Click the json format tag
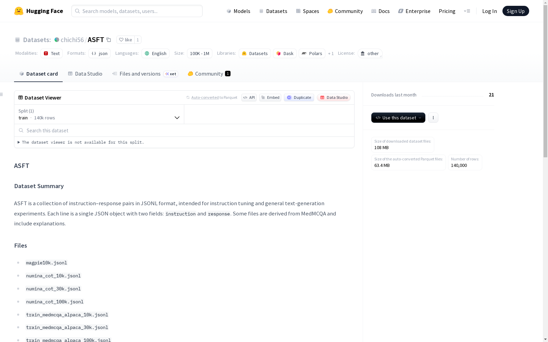Screen dimensions: 548x342 (x=99, y=53)
